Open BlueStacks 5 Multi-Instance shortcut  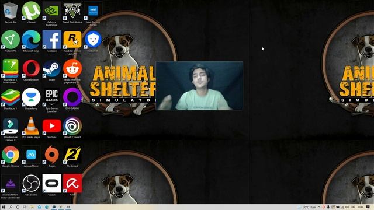(11, 71)
